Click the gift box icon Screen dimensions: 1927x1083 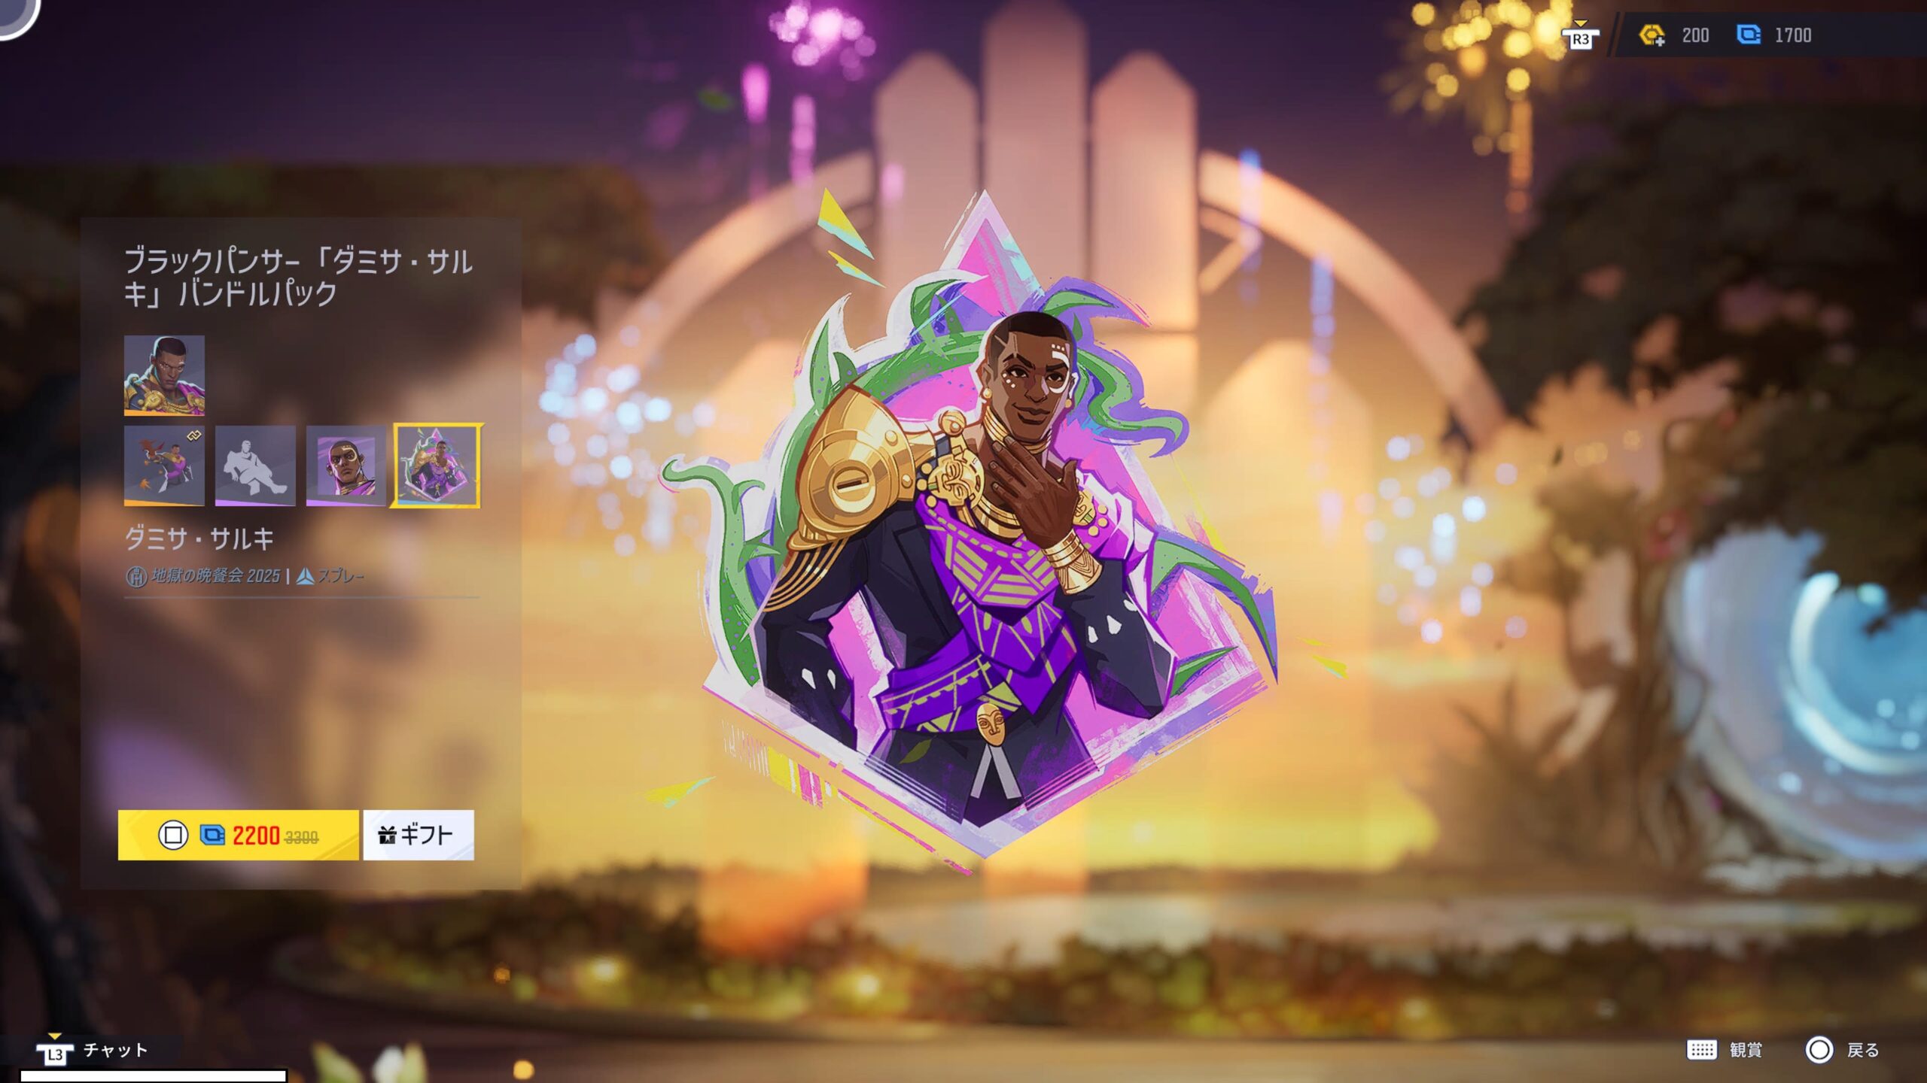click(387, 835)
